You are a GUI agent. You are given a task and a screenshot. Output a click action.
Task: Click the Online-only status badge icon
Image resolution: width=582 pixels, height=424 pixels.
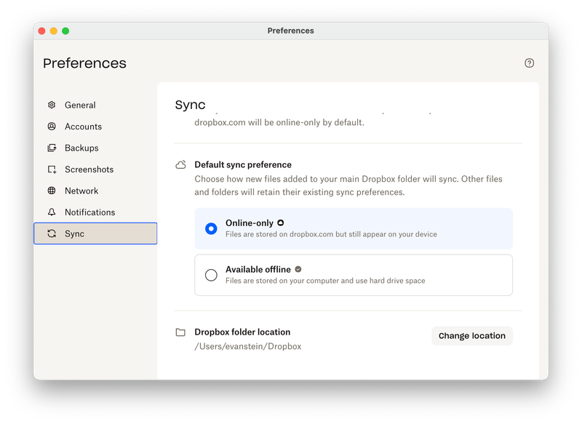[281, 223]
